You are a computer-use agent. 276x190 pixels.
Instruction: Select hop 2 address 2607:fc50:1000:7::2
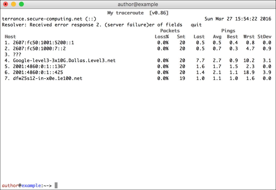coord(39,49)
